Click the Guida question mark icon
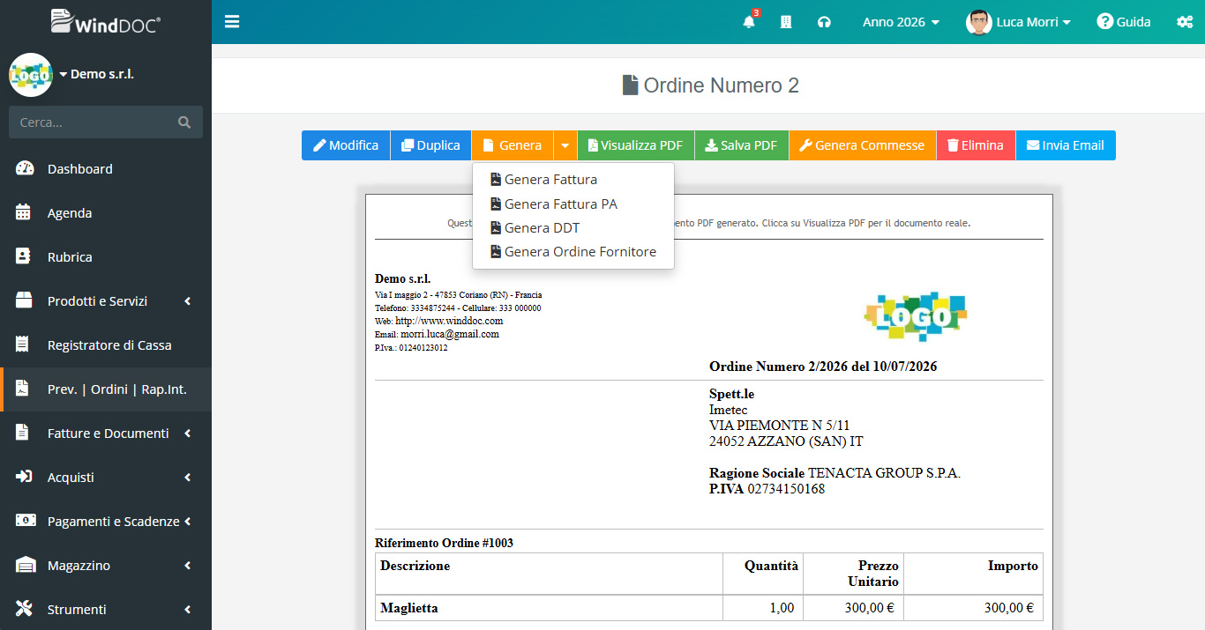 click(1104, 22)
